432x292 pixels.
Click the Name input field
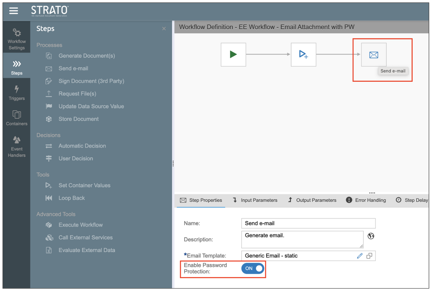(308, 223)
